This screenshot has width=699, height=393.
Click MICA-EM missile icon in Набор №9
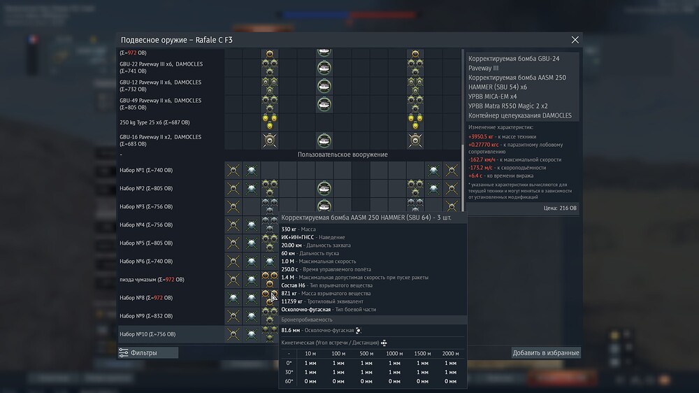252,316
